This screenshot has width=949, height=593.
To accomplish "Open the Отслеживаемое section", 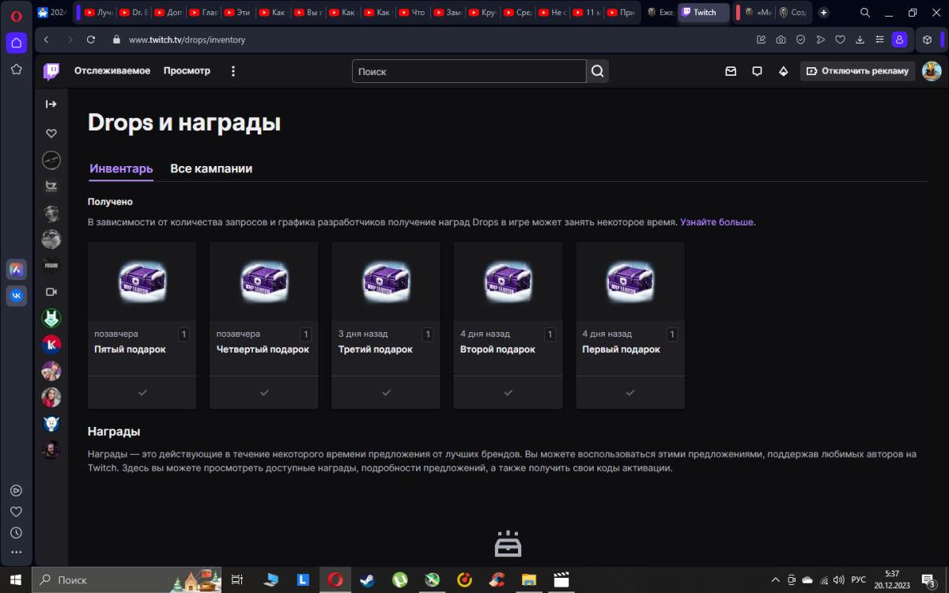I will pos(112,71).
